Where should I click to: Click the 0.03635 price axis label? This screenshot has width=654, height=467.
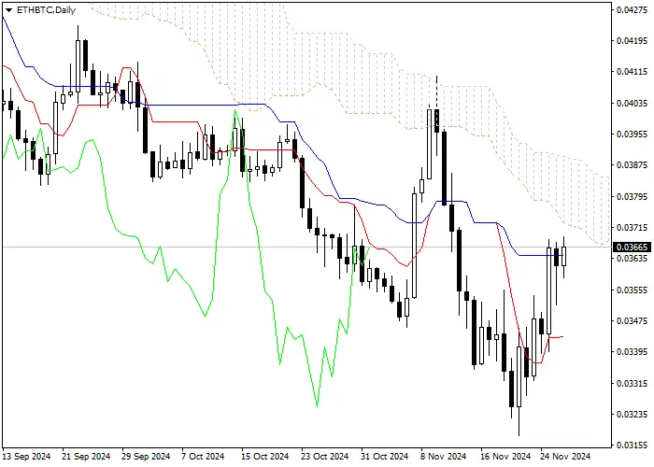tap(633, 259)
